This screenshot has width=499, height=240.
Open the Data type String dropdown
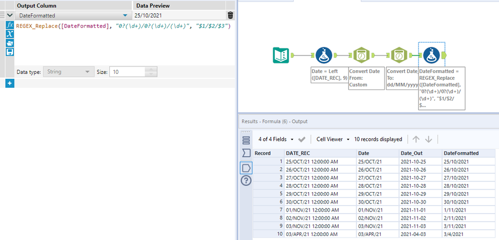[x=68, y=72]
